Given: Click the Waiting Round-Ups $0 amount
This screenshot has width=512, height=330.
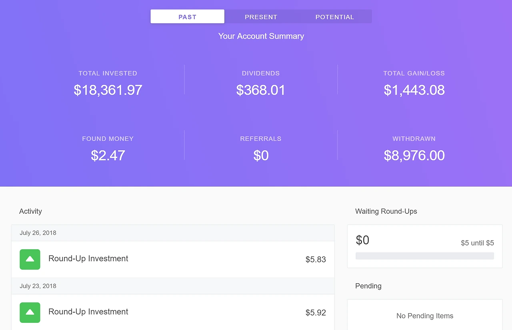Looking at the screenshot, I should [362, 240].
